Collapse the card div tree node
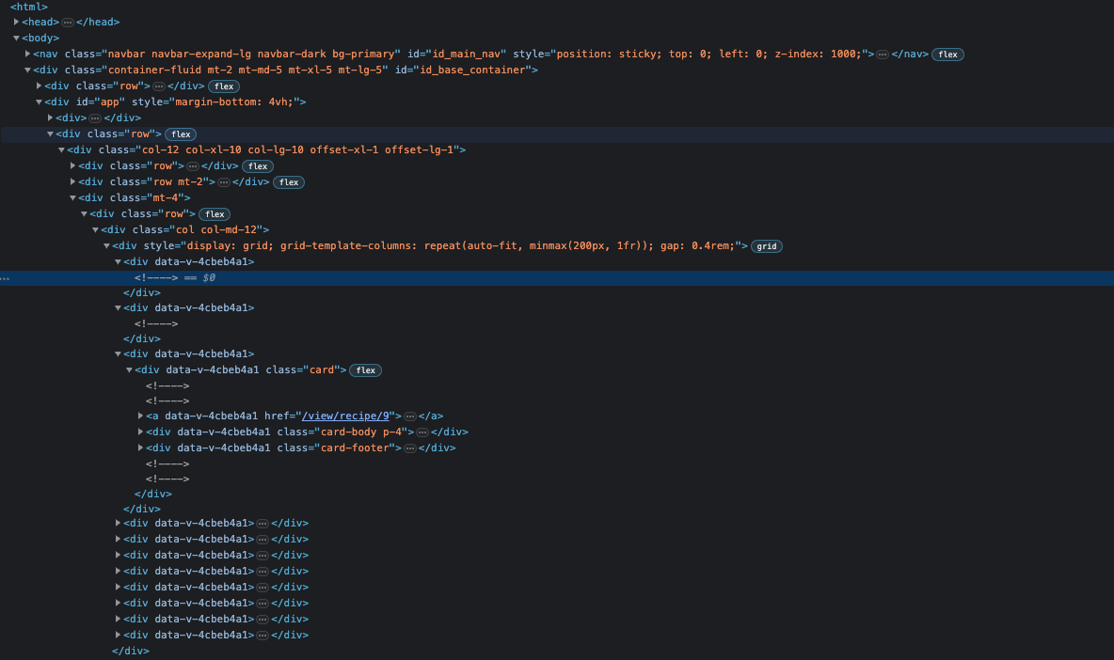1114x660 pixels. 129,369
